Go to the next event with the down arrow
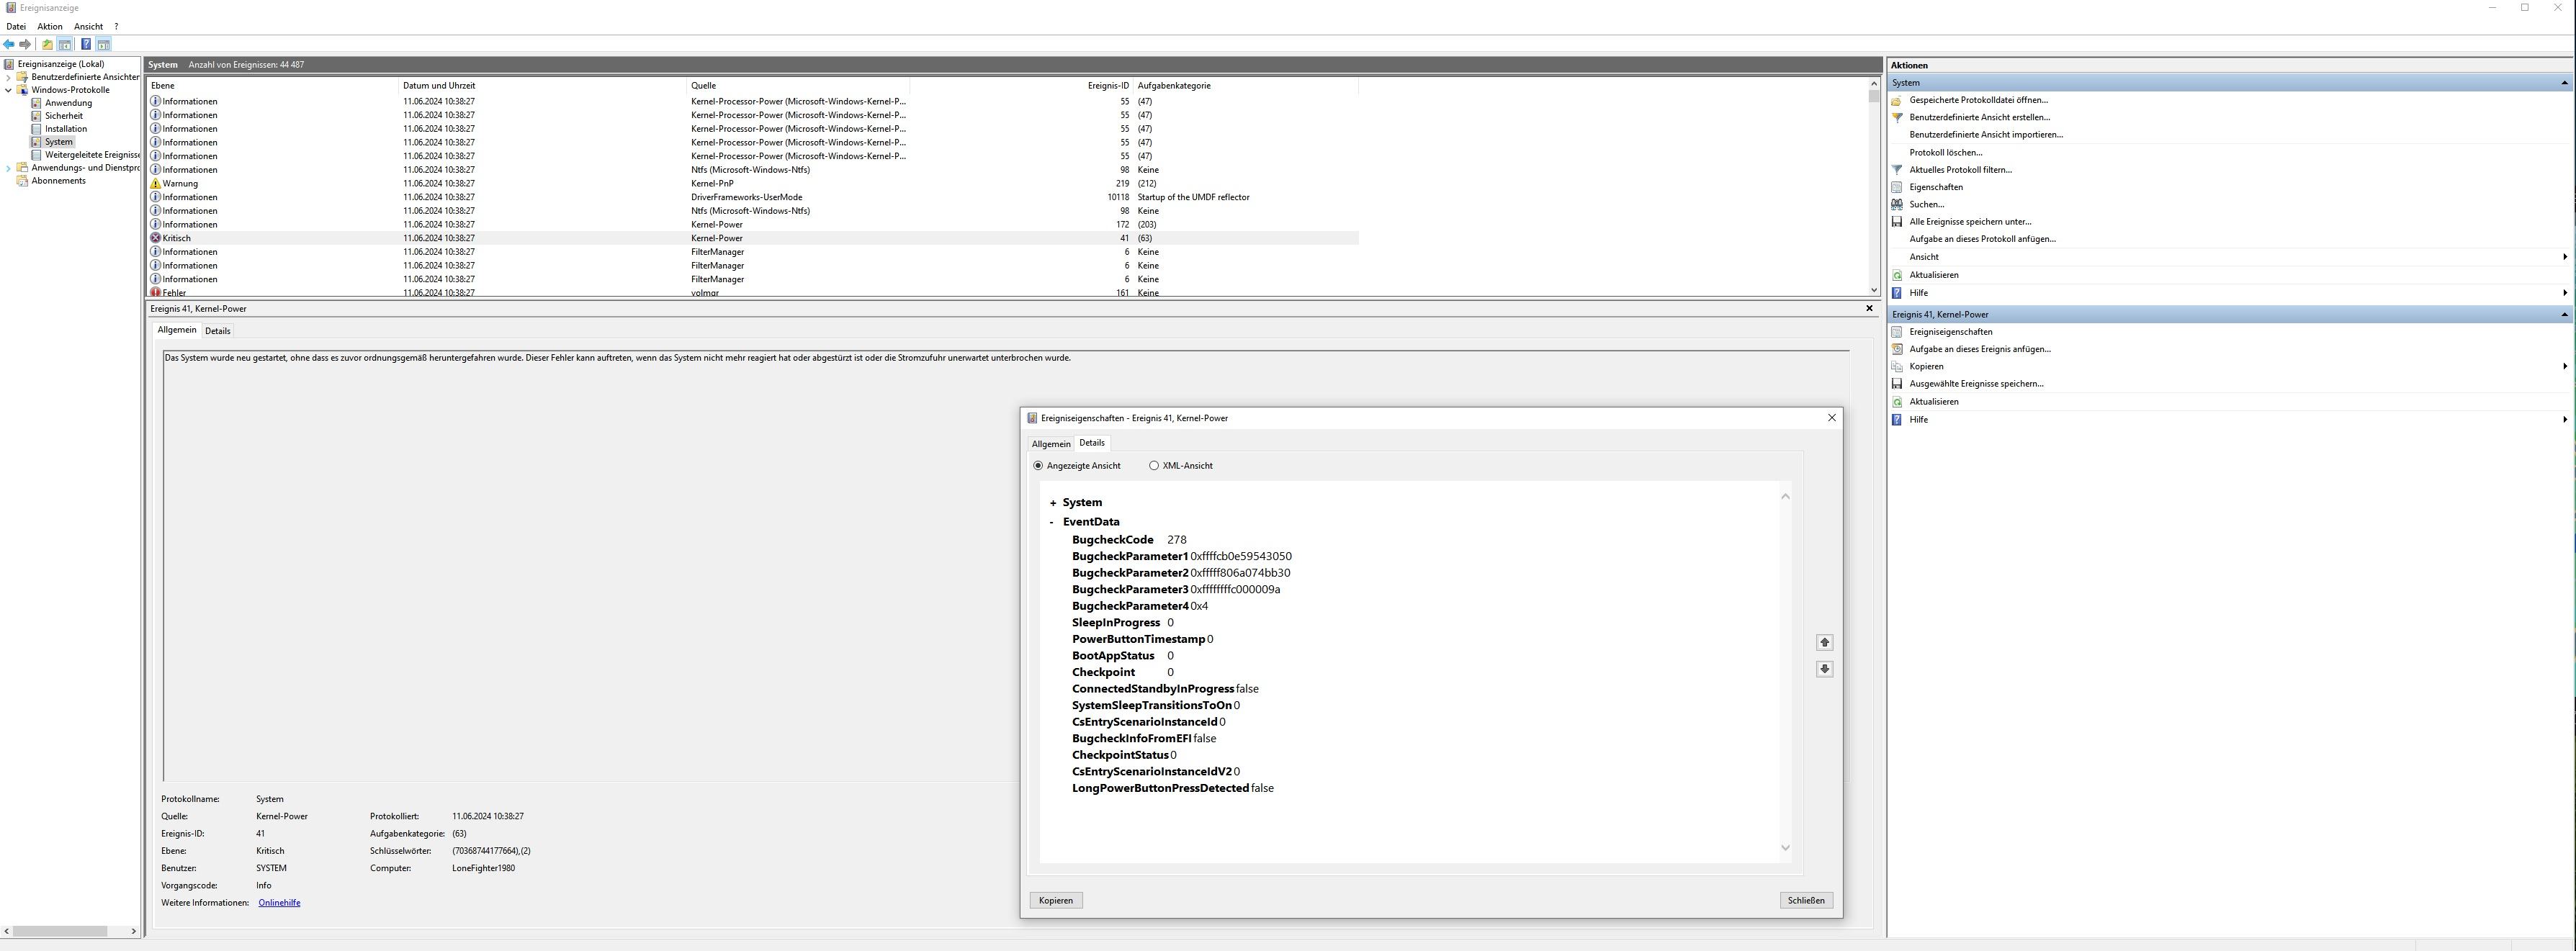Screen dimensions: 2576x951 pyautogui.click(x=1824, y=670)
